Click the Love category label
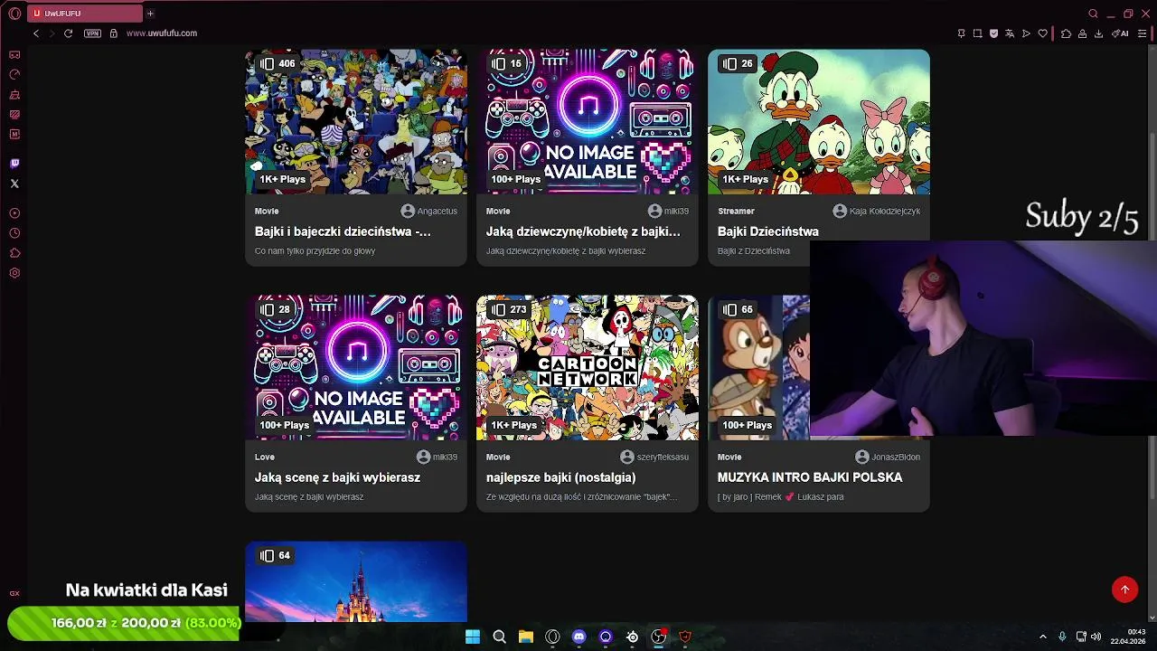This screenshot has height=651, width=1157. point(265,457)
